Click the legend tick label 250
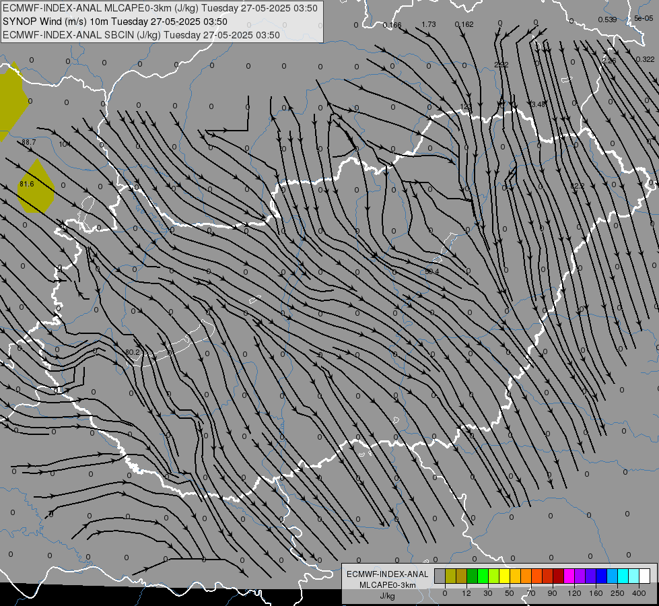Screen dimensions: 659x606 pos(617,593)
